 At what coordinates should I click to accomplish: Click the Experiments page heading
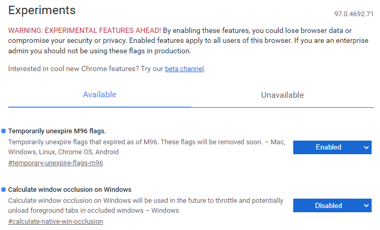tap(42, 10)
